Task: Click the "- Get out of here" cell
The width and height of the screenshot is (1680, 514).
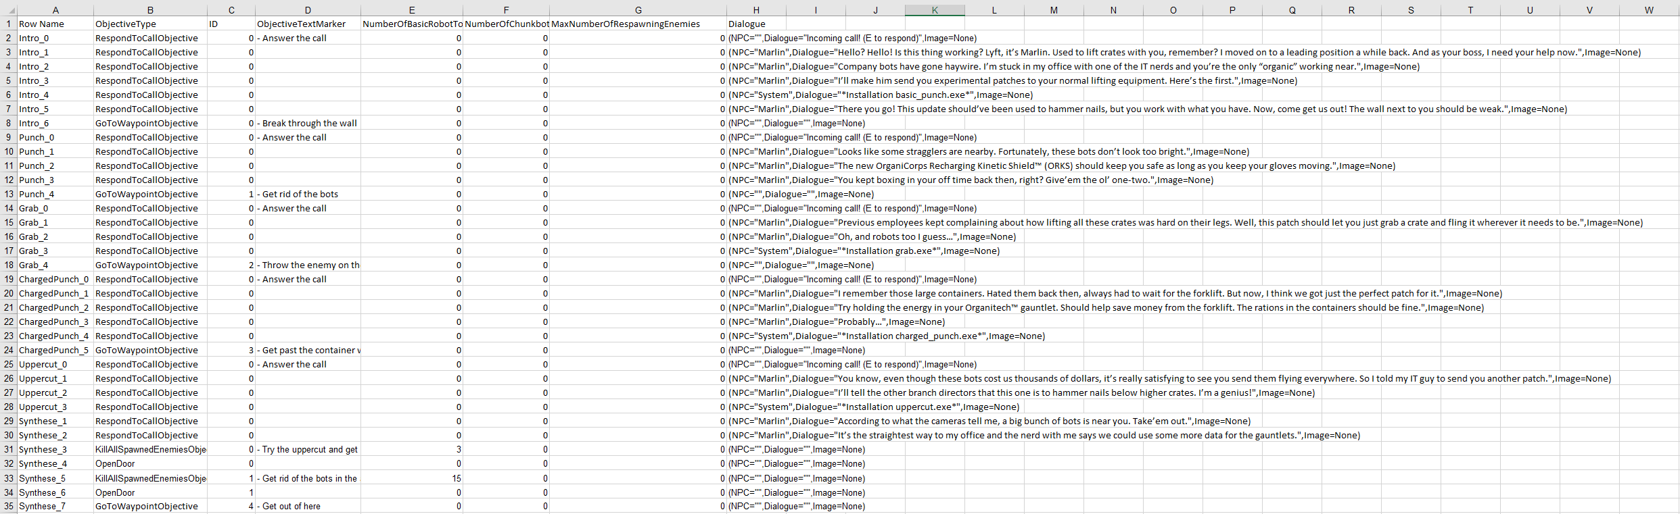Action: [x=292, y=507]
